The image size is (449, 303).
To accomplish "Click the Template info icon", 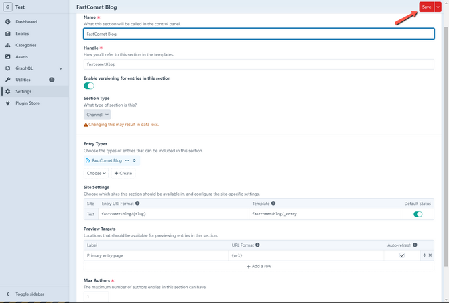I will pyautogui.click(x=273, y=203).
